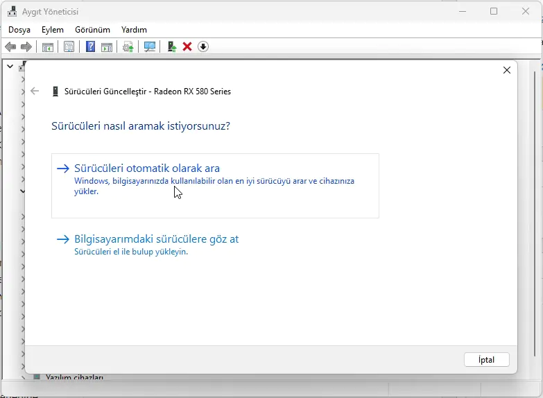Open the Yardım menu

134,30
